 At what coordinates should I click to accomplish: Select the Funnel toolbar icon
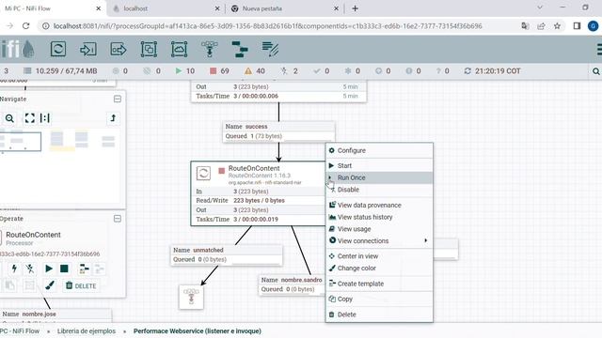coord(209,49)
